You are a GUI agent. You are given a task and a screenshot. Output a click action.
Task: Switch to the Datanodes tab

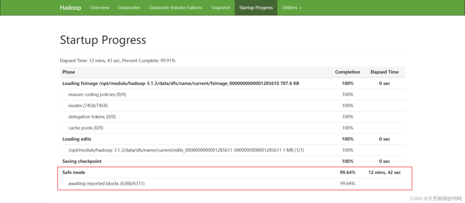[129, 8]
